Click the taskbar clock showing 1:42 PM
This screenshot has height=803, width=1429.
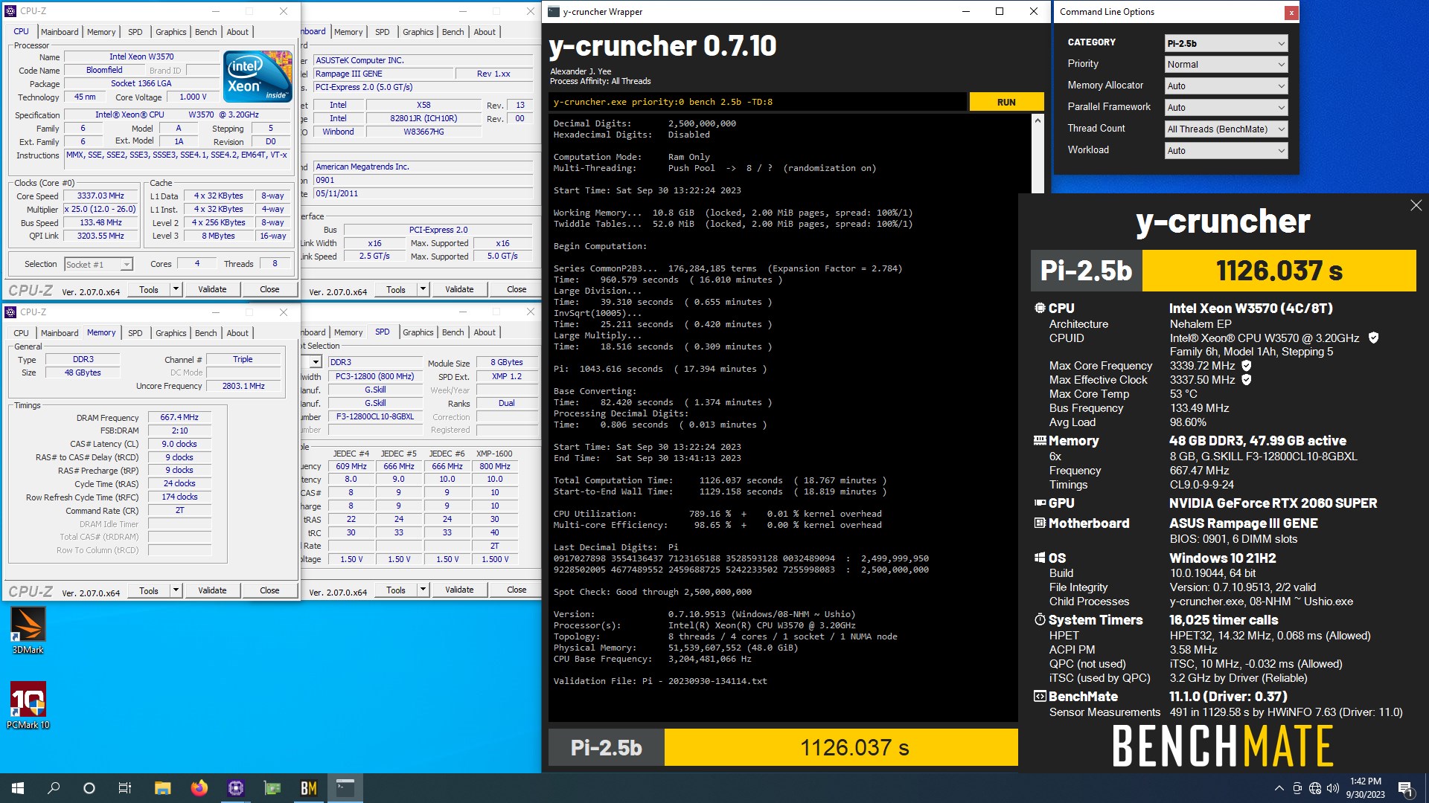tap(1365, 788)
